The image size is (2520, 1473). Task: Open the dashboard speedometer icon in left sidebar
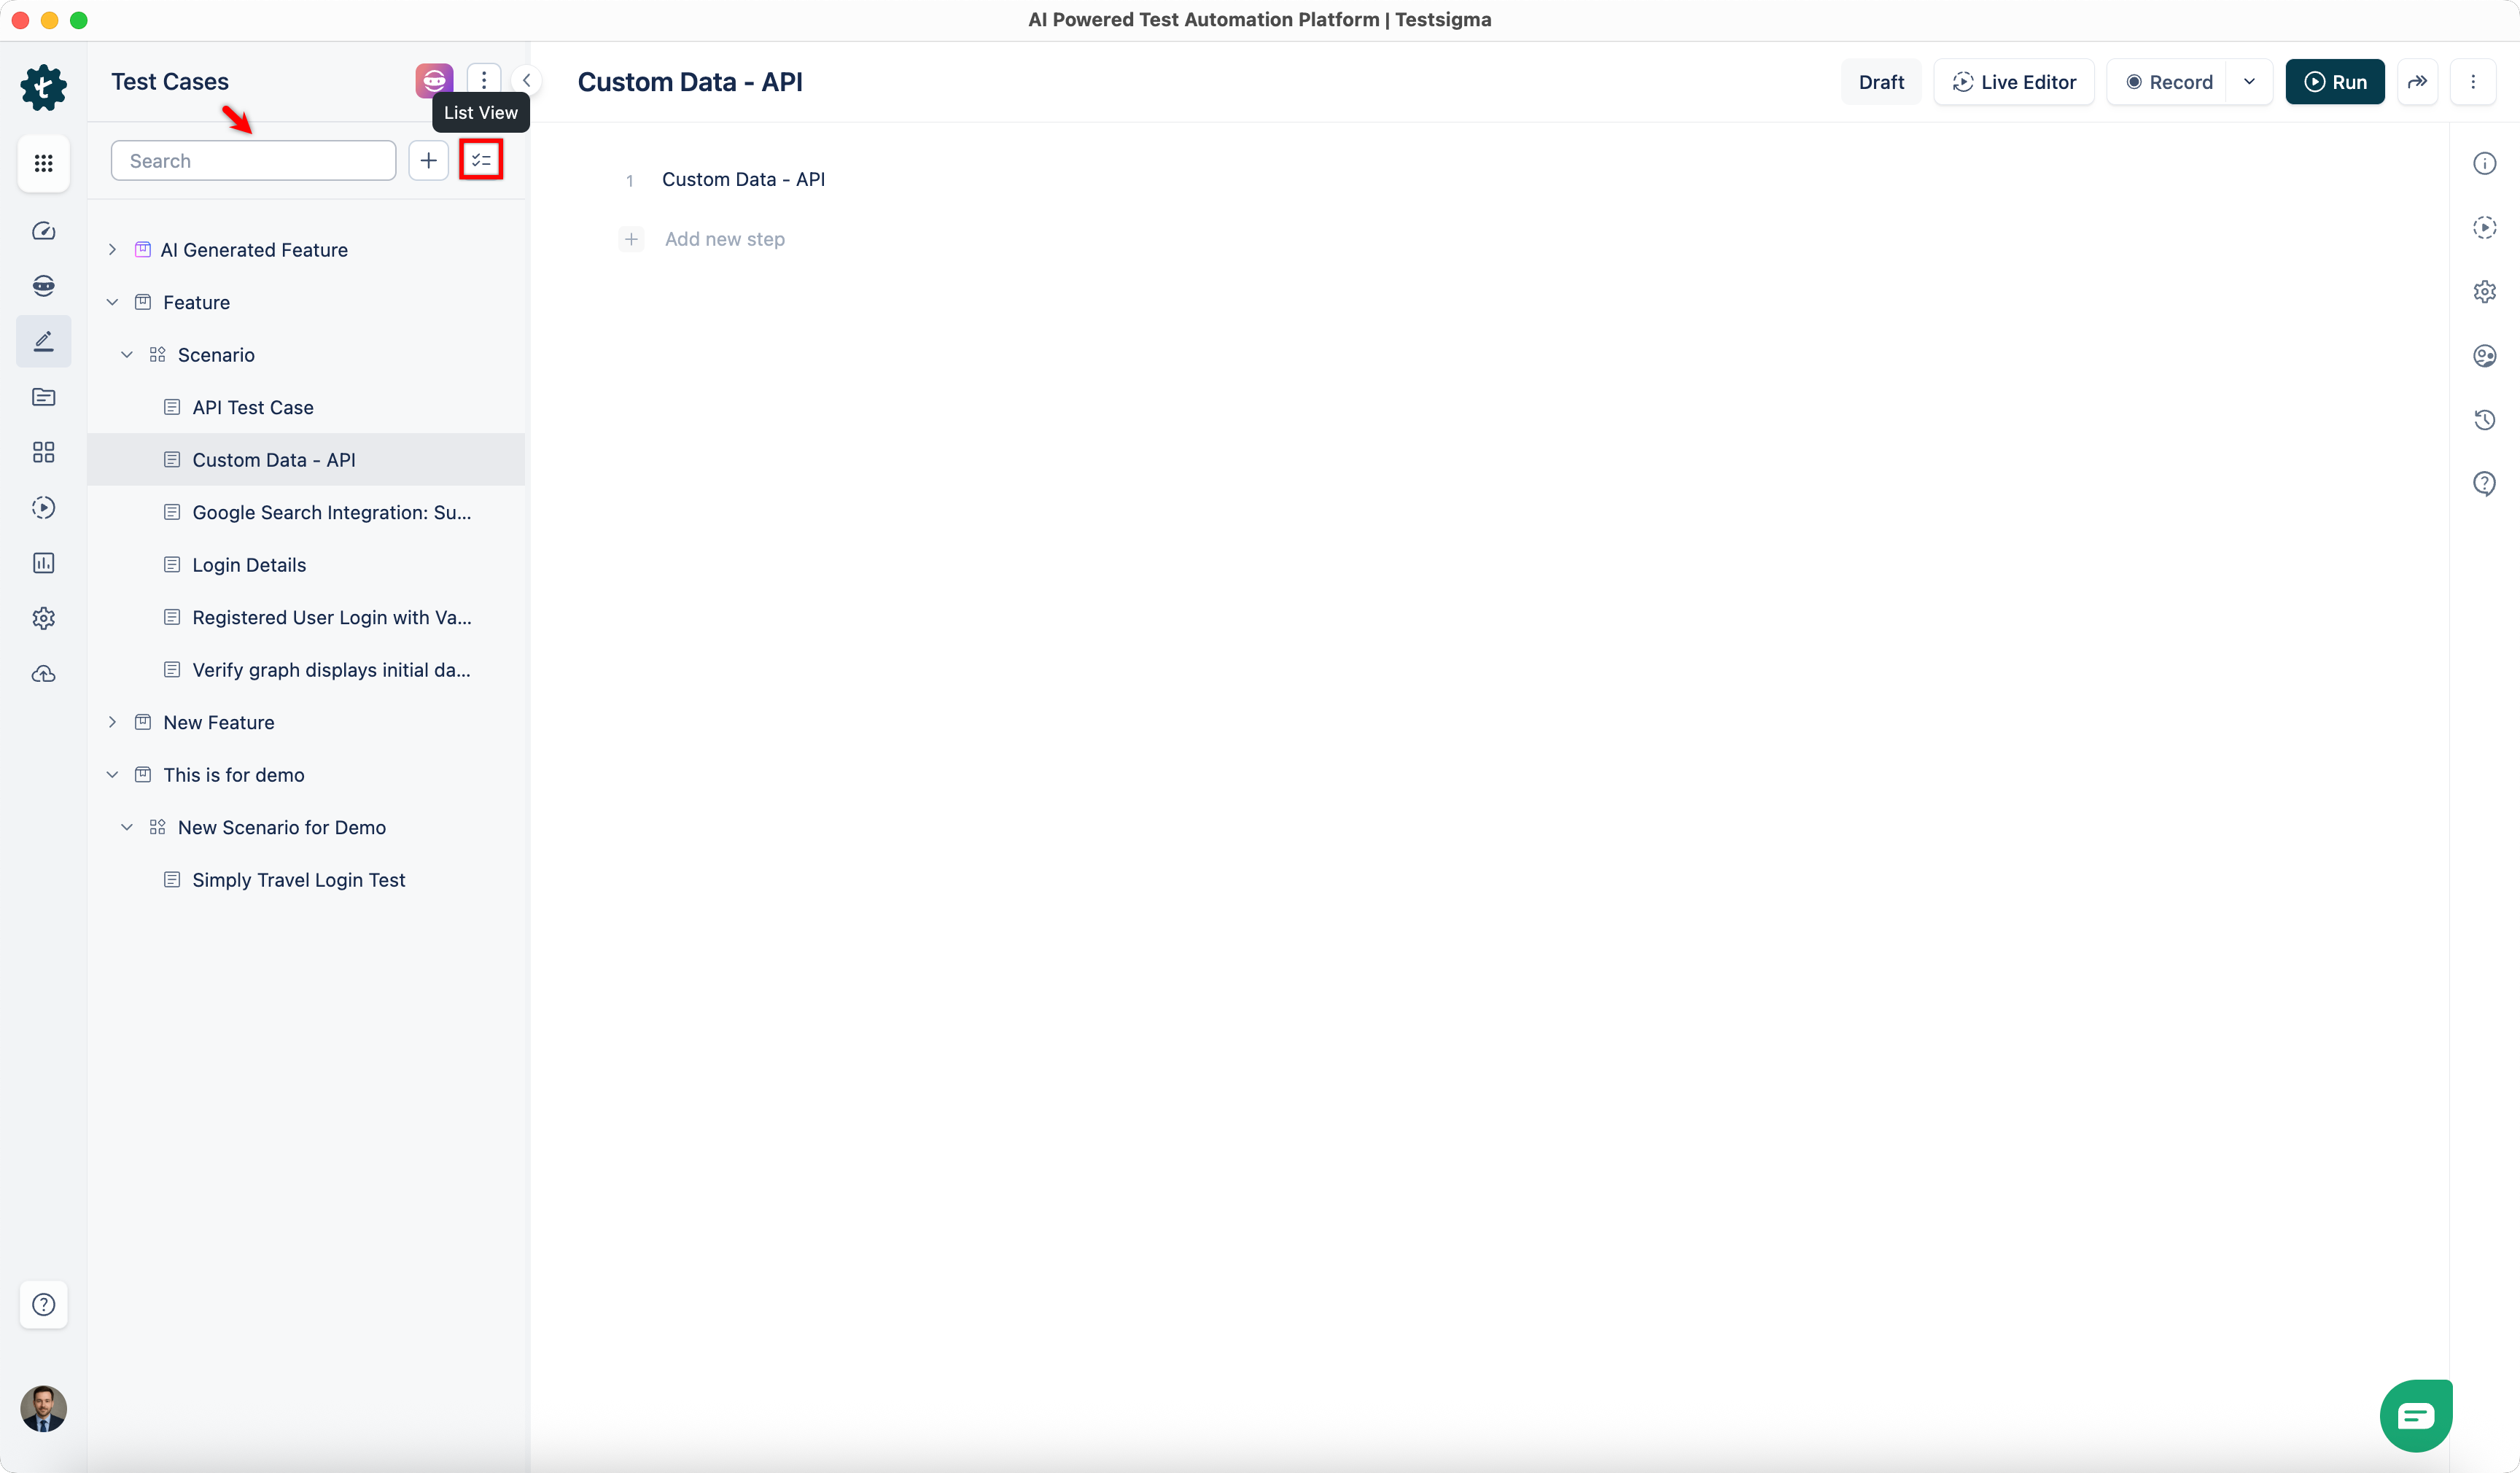(44, 230)
